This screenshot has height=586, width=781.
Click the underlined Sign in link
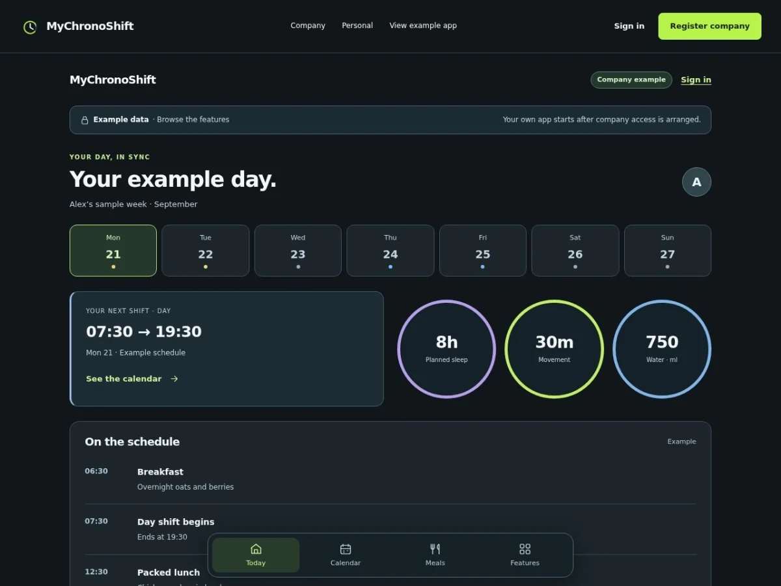point(696,80)
